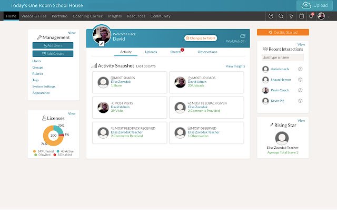This screenshot has height=211, width=337.
Task: Click red disabled segment of licenses chart
Action: tap(61, 135)
